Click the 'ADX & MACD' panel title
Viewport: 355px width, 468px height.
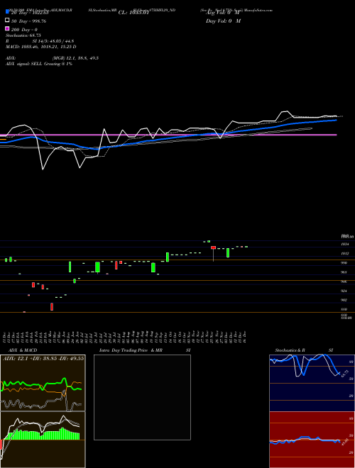[x=23, y=350]
